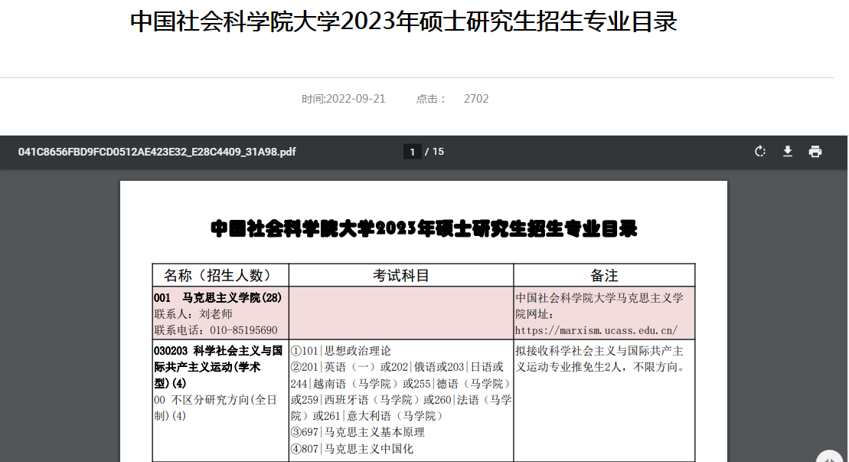Click the PDF filename in the viewer toolbar
849x462 pixels.
(157, 152)
